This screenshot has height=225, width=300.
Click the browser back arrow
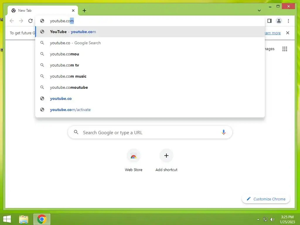[12, 21]
